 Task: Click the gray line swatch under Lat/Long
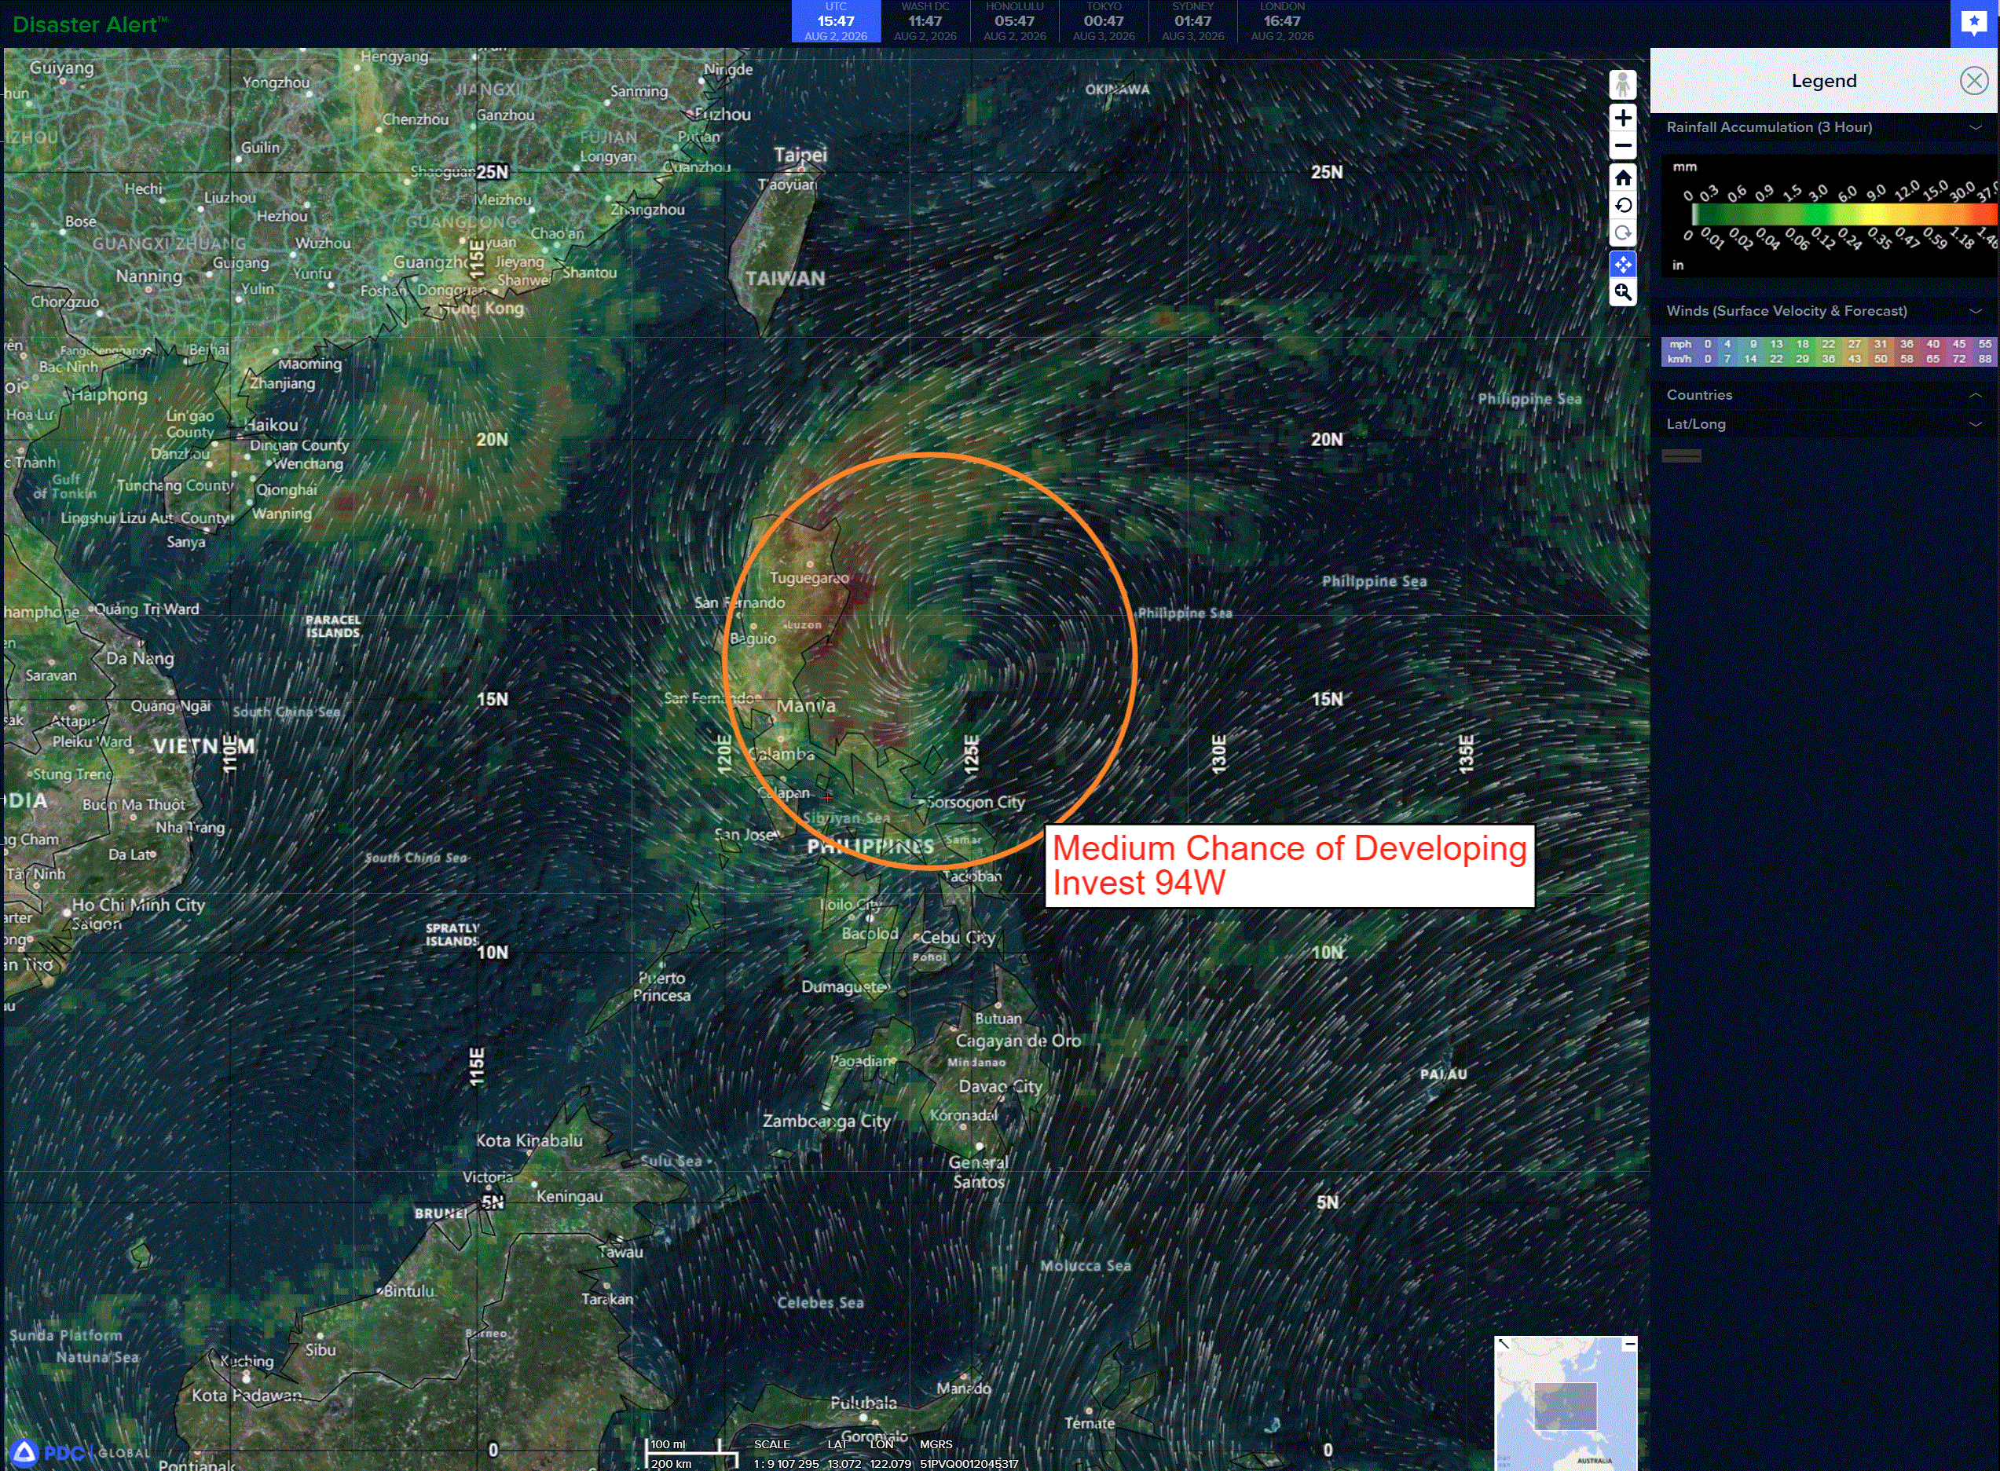[1681, 456]
